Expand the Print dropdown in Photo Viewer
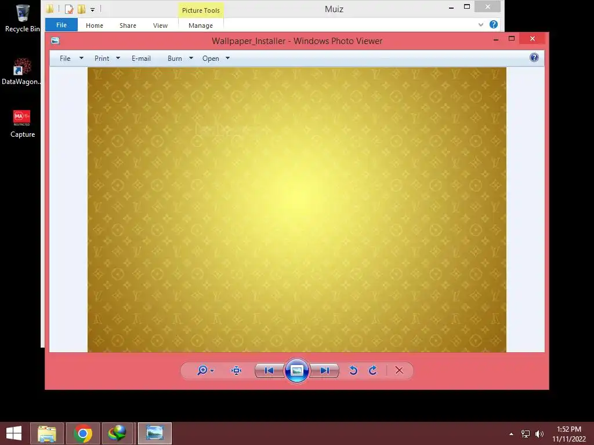The image size is (594, 445). tap(118, 59)
